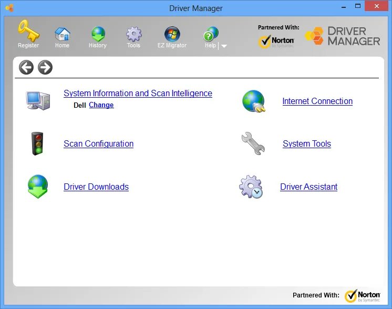Click the Dell manufacturer text
392x309 pixels.
[x=80, y=105]
